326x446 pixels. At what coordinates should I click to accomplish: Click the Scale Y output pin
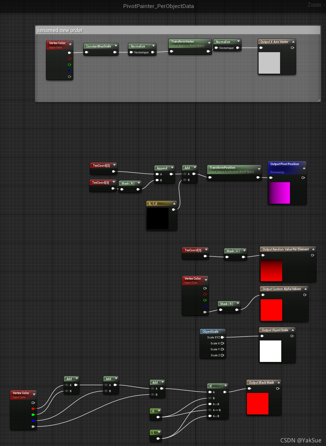click(x=222, y=349)
